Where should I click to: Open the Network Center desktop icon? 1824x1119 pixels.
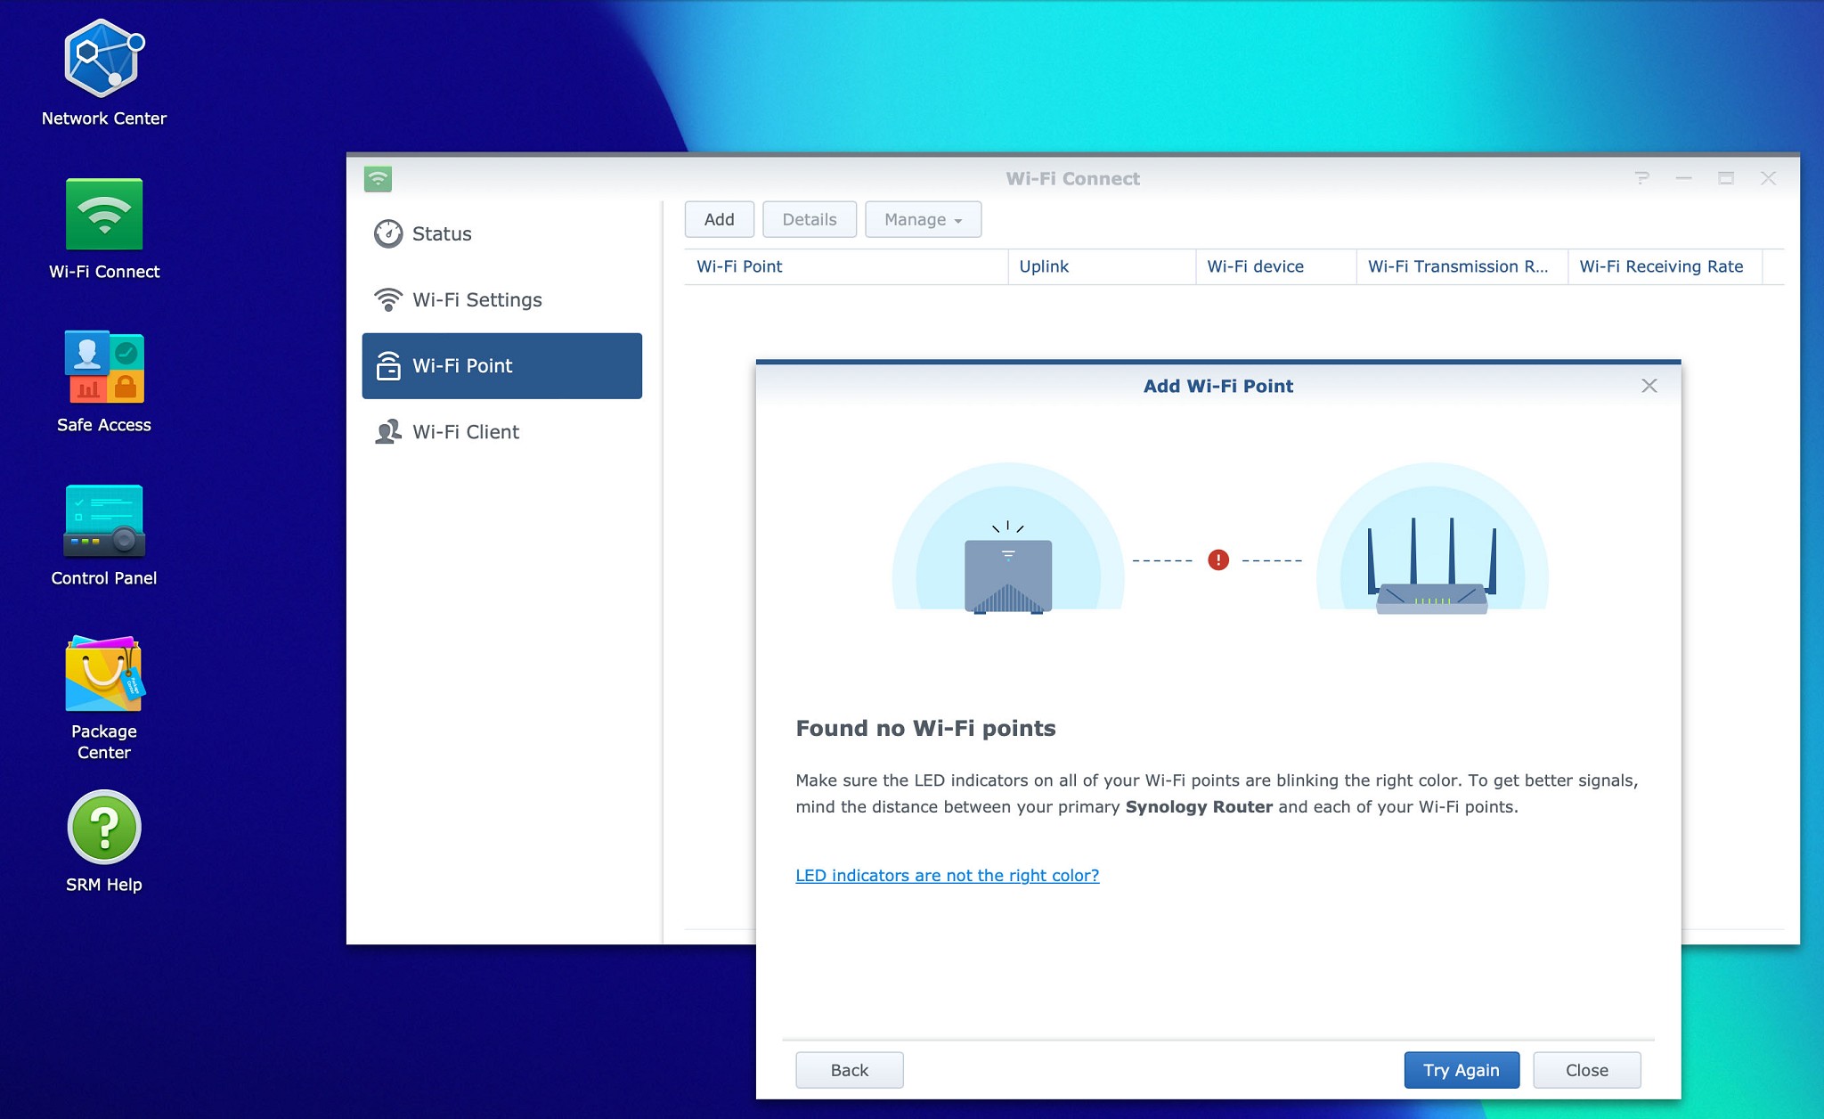pos(104,61)
